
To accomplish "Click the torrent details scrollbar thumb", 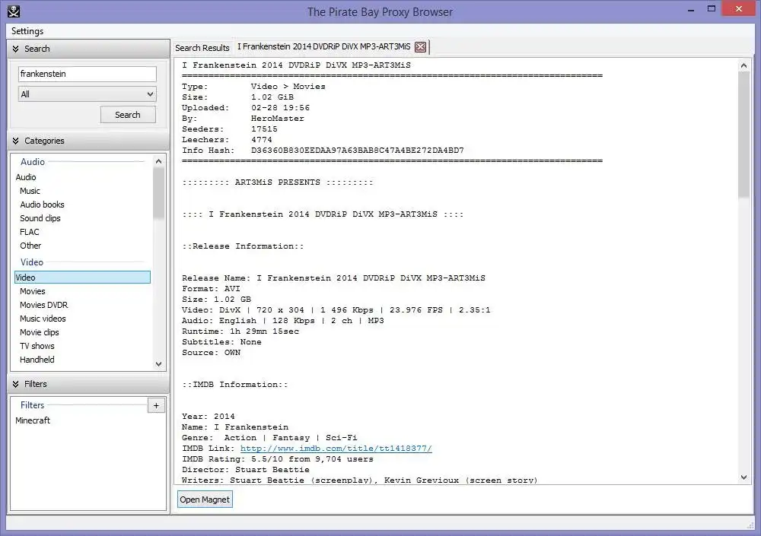I will [743, 135].
